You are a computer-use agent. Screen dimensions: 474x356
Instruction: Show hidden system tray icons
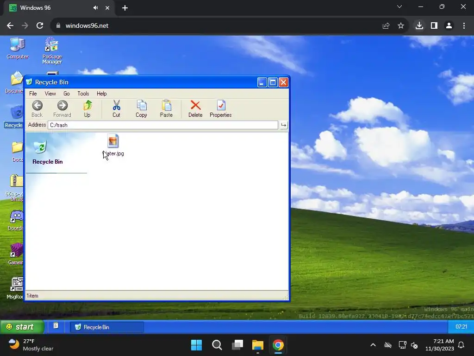coord(373,345)
